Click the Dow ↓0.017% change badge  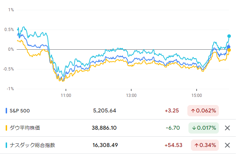tap(203, 128)
